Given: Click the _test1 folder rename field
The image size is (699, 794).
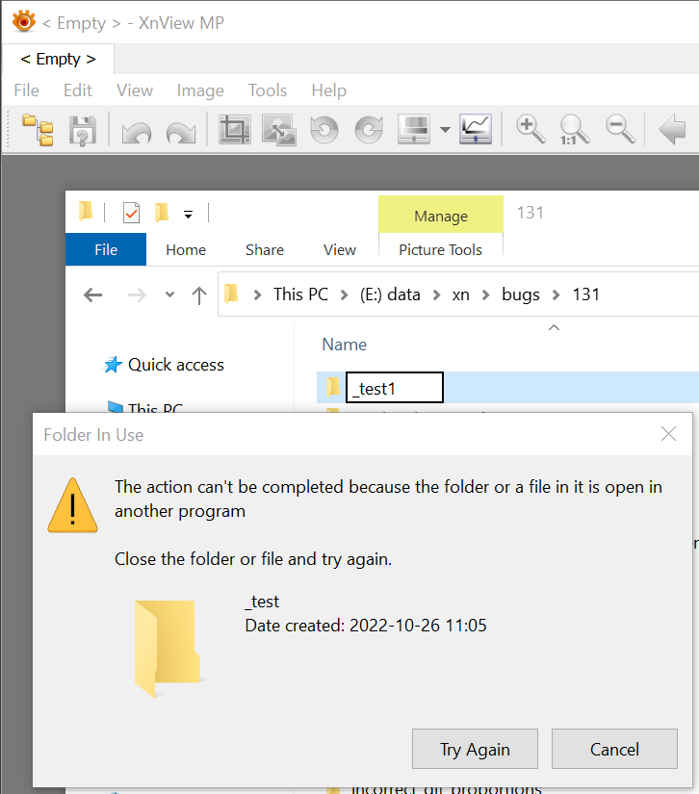Looking at the screenshot, I should [394, 388].
